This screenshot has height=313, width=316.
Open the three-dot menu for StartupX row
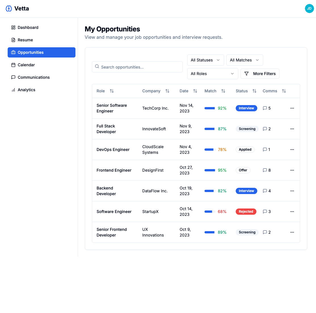[292, 212]
